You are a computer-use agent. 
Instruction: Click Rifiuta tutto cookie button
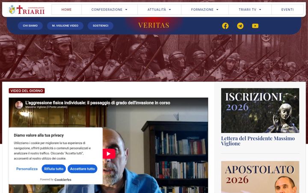pyautogui.click(x=53, y=169)
